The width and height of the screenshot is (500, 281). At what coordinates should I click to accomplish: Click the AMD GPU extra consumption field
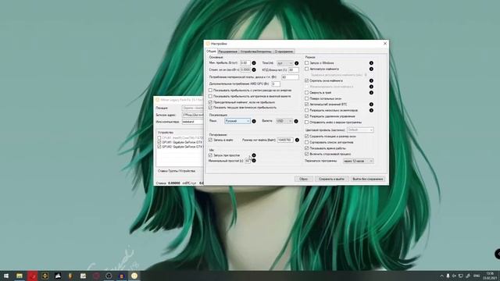click(x=276, y=84)
